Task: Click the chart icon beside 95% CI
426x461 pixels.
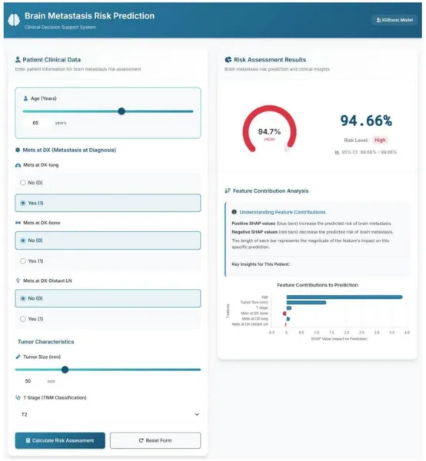Action: (337, 152)
